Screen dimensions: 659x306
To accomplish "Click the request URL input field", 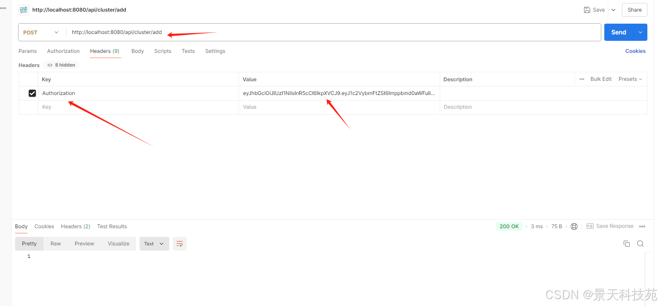I will click(332, 32).
